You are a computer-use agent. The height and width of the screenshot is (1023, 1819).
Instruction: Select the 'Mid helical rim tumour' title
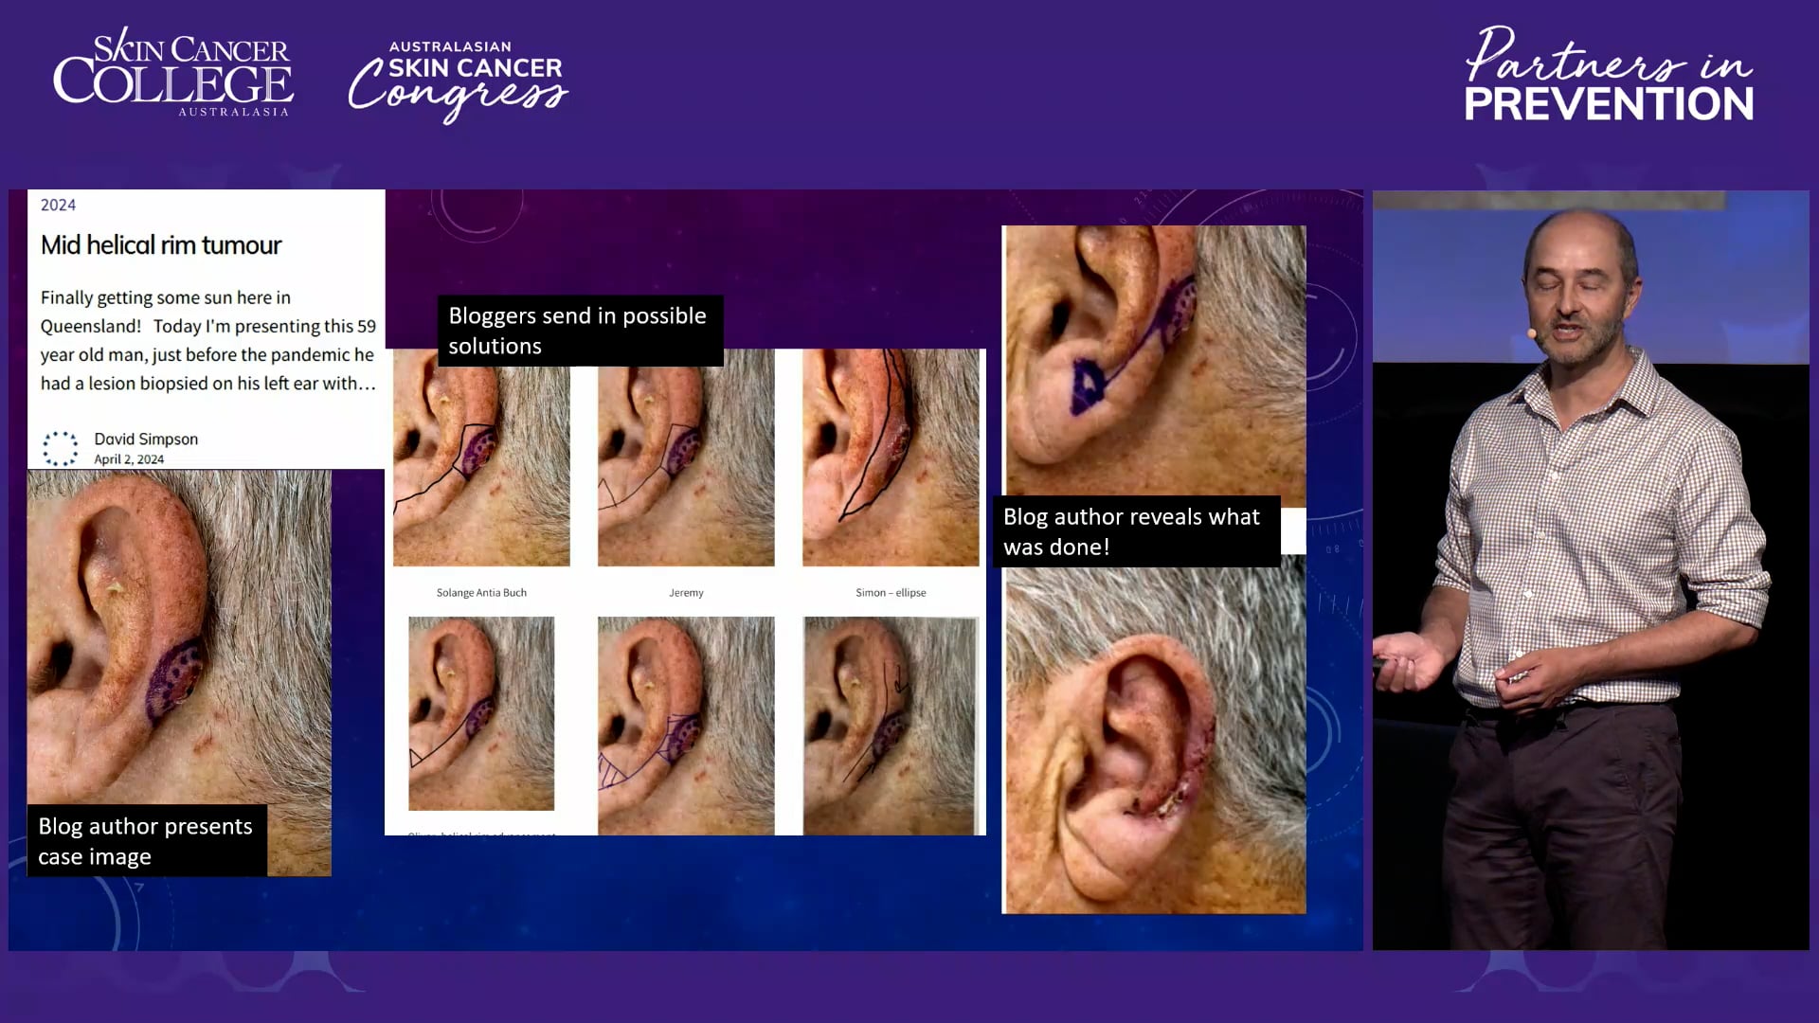click(159, 245)
